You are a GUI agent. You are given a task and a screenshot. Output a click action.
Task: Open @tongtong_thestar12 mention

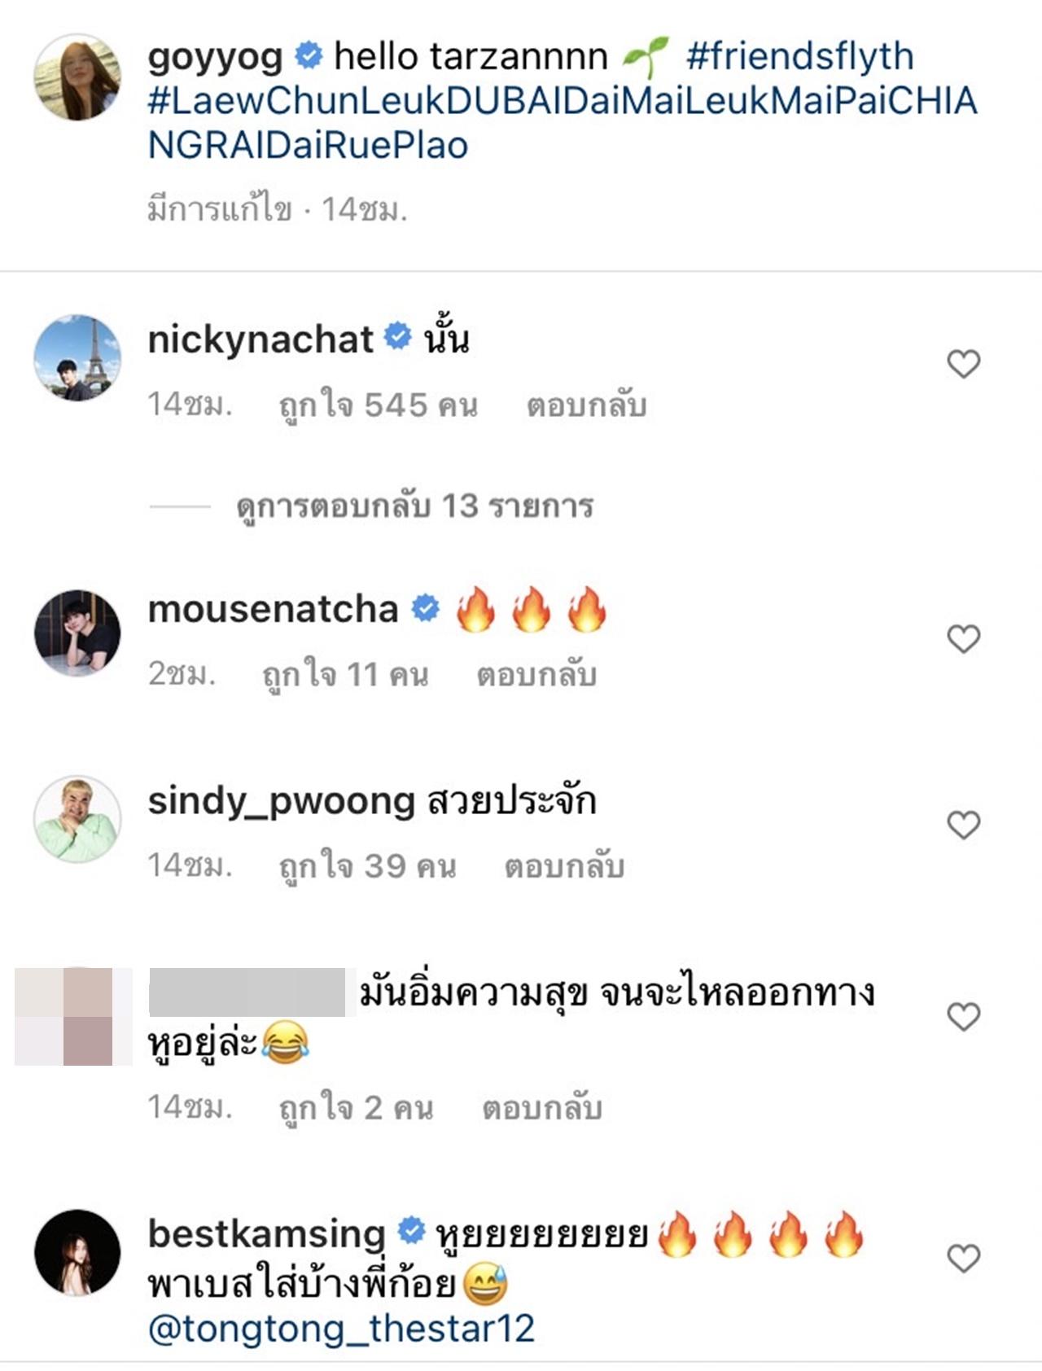coord(341,1329)
